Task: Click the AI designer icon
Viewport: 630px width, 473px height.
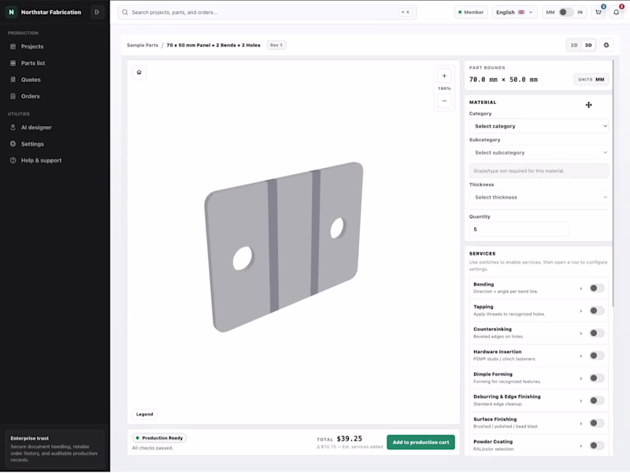Action: [13, 127]
